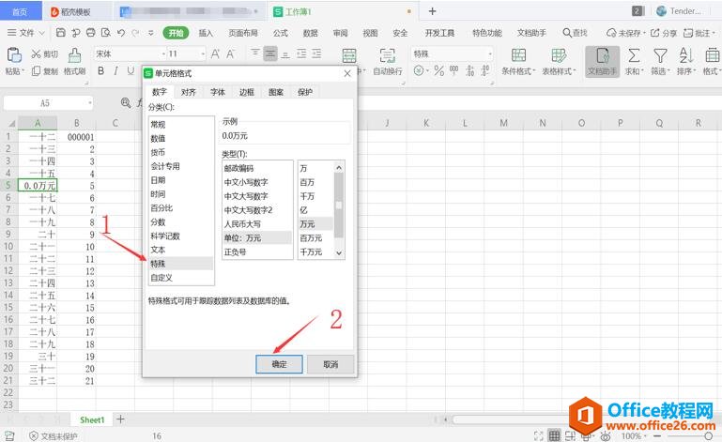Click the Wrap Text (自动换行) icon
Screen dimensions: 722x442
[387, 55]
